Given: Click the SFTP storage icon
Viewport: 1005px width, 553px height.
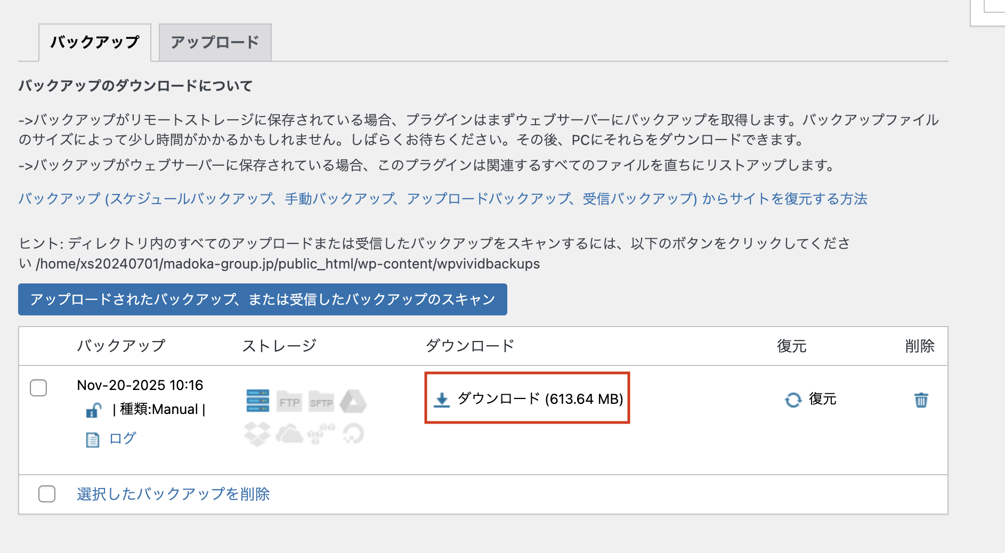Looking at the screenshot, I should point(321,402).
